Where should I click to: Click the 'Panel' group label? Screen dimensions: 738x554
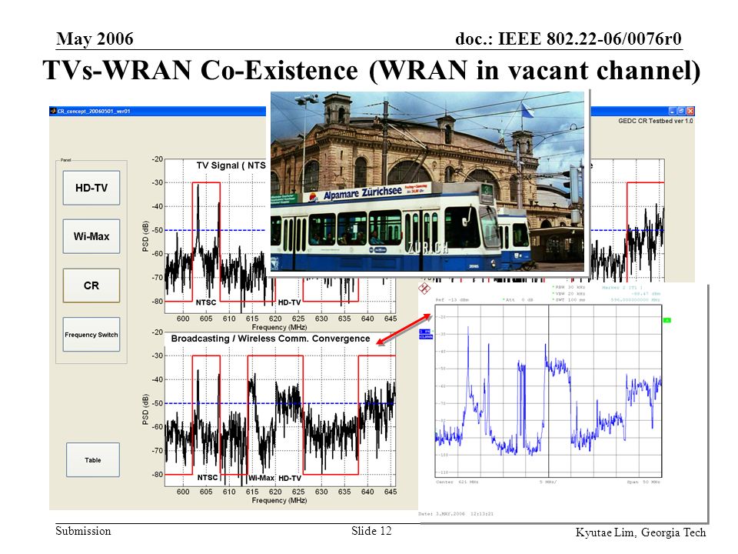pyautogui.click(x=66, y=160)
